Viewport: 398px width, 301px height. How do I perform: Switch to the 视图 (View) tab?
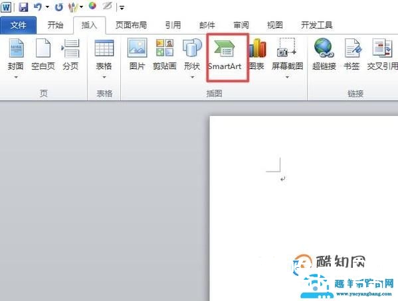(x=275, y=25)
